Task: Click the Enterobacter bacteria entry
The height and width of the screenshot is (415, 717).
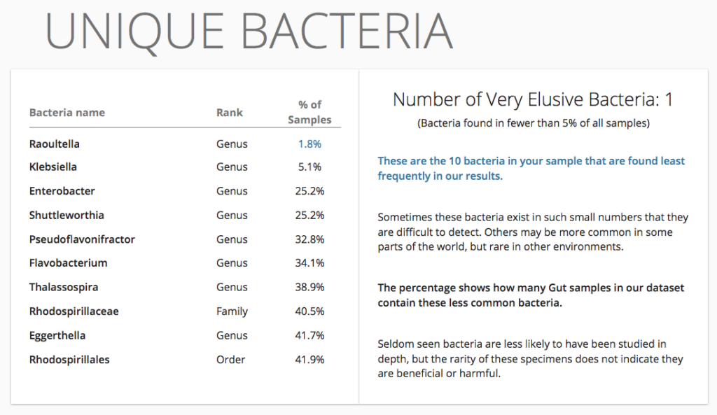Action: click(62, 191)
